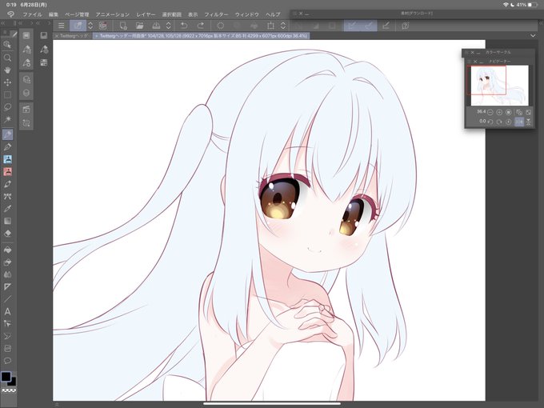Open the ヘルプ menu
This screenshot has width=544, height=408.
[273, 14]
